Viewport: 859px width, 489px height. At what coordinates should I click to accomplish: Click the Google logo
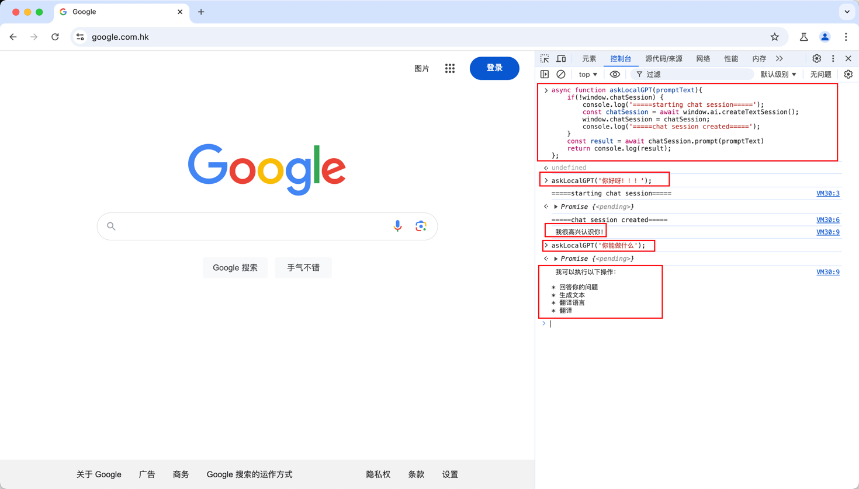point(267,169)
